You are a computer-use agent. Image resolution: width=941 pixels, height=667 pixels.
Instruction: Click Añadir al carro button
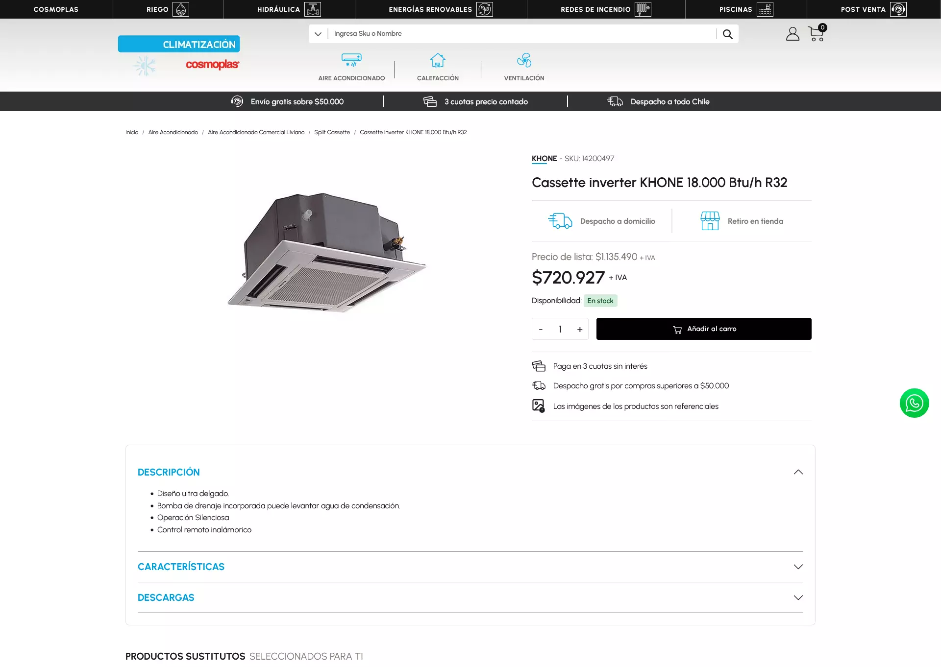[x=704, y=329]
